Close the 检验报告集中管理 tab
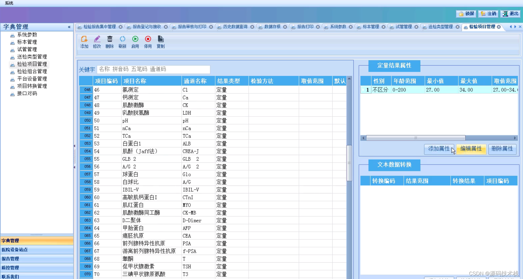Image resolution: width=523 pixels, height=279 pixels. click(121, 27)
